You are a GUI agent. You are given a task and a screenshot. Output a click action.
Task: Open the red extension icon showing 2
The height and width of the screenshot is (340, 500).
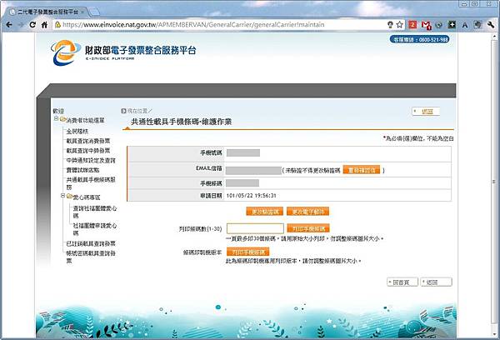[412, 24]
